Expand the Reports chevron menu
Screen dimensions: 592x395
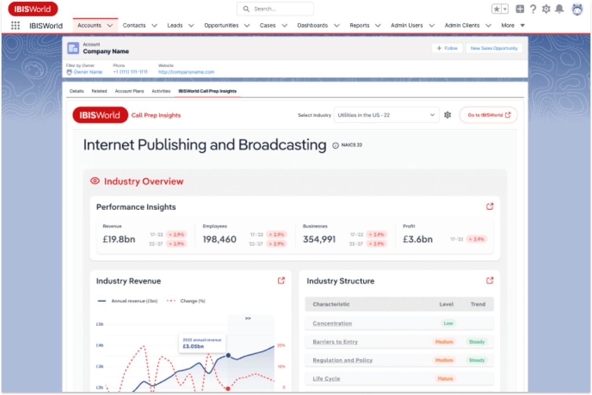coord(378,25)
